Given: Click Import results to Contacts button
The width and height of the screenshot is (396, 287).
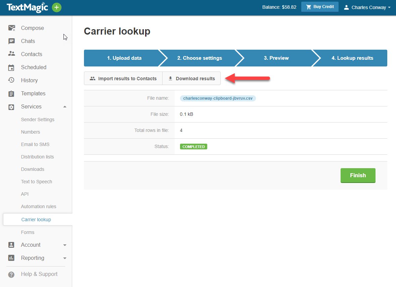Looking at the screenshot, I should click(123, 79).
